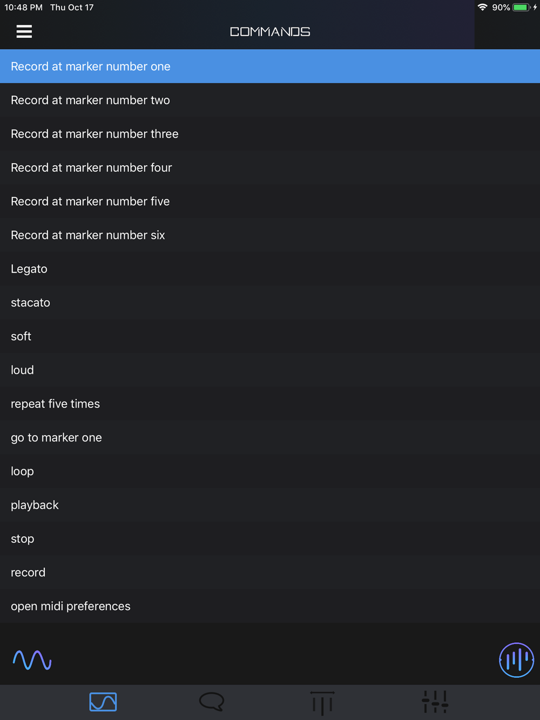This screenshot has width=540, height=720.
Task: Open the speech bubble tab
Action: [x=212, y=702]
